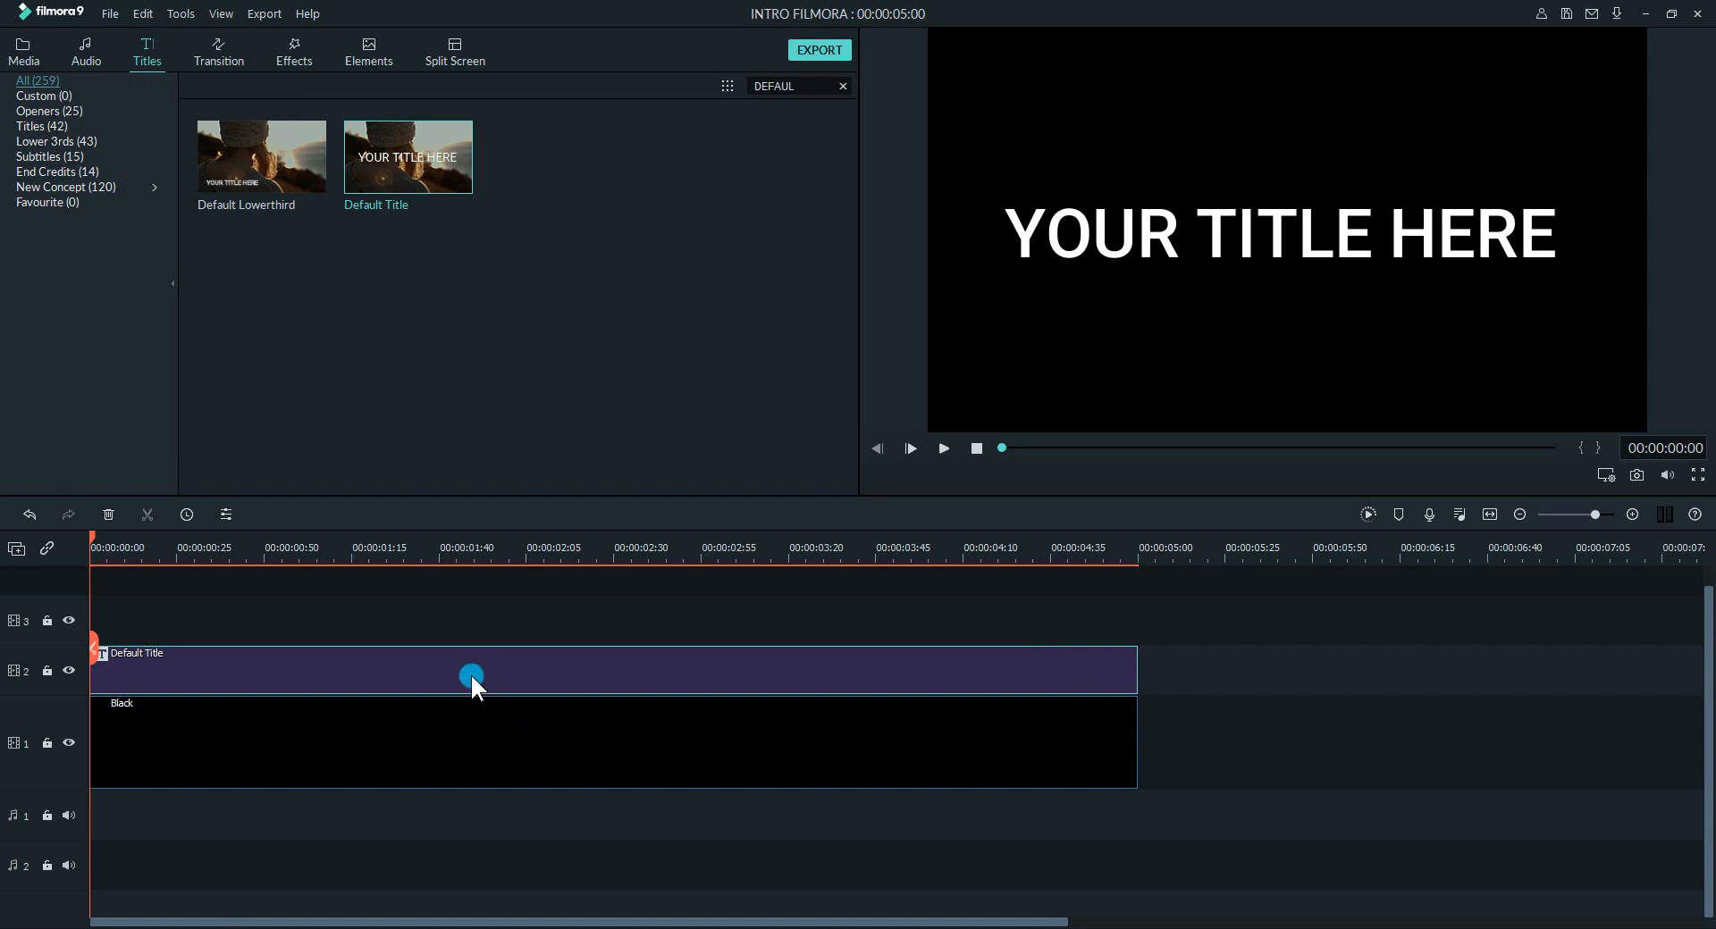Open the Export menu
This screenshot has width=1716, height=929.
coord(265,13)
